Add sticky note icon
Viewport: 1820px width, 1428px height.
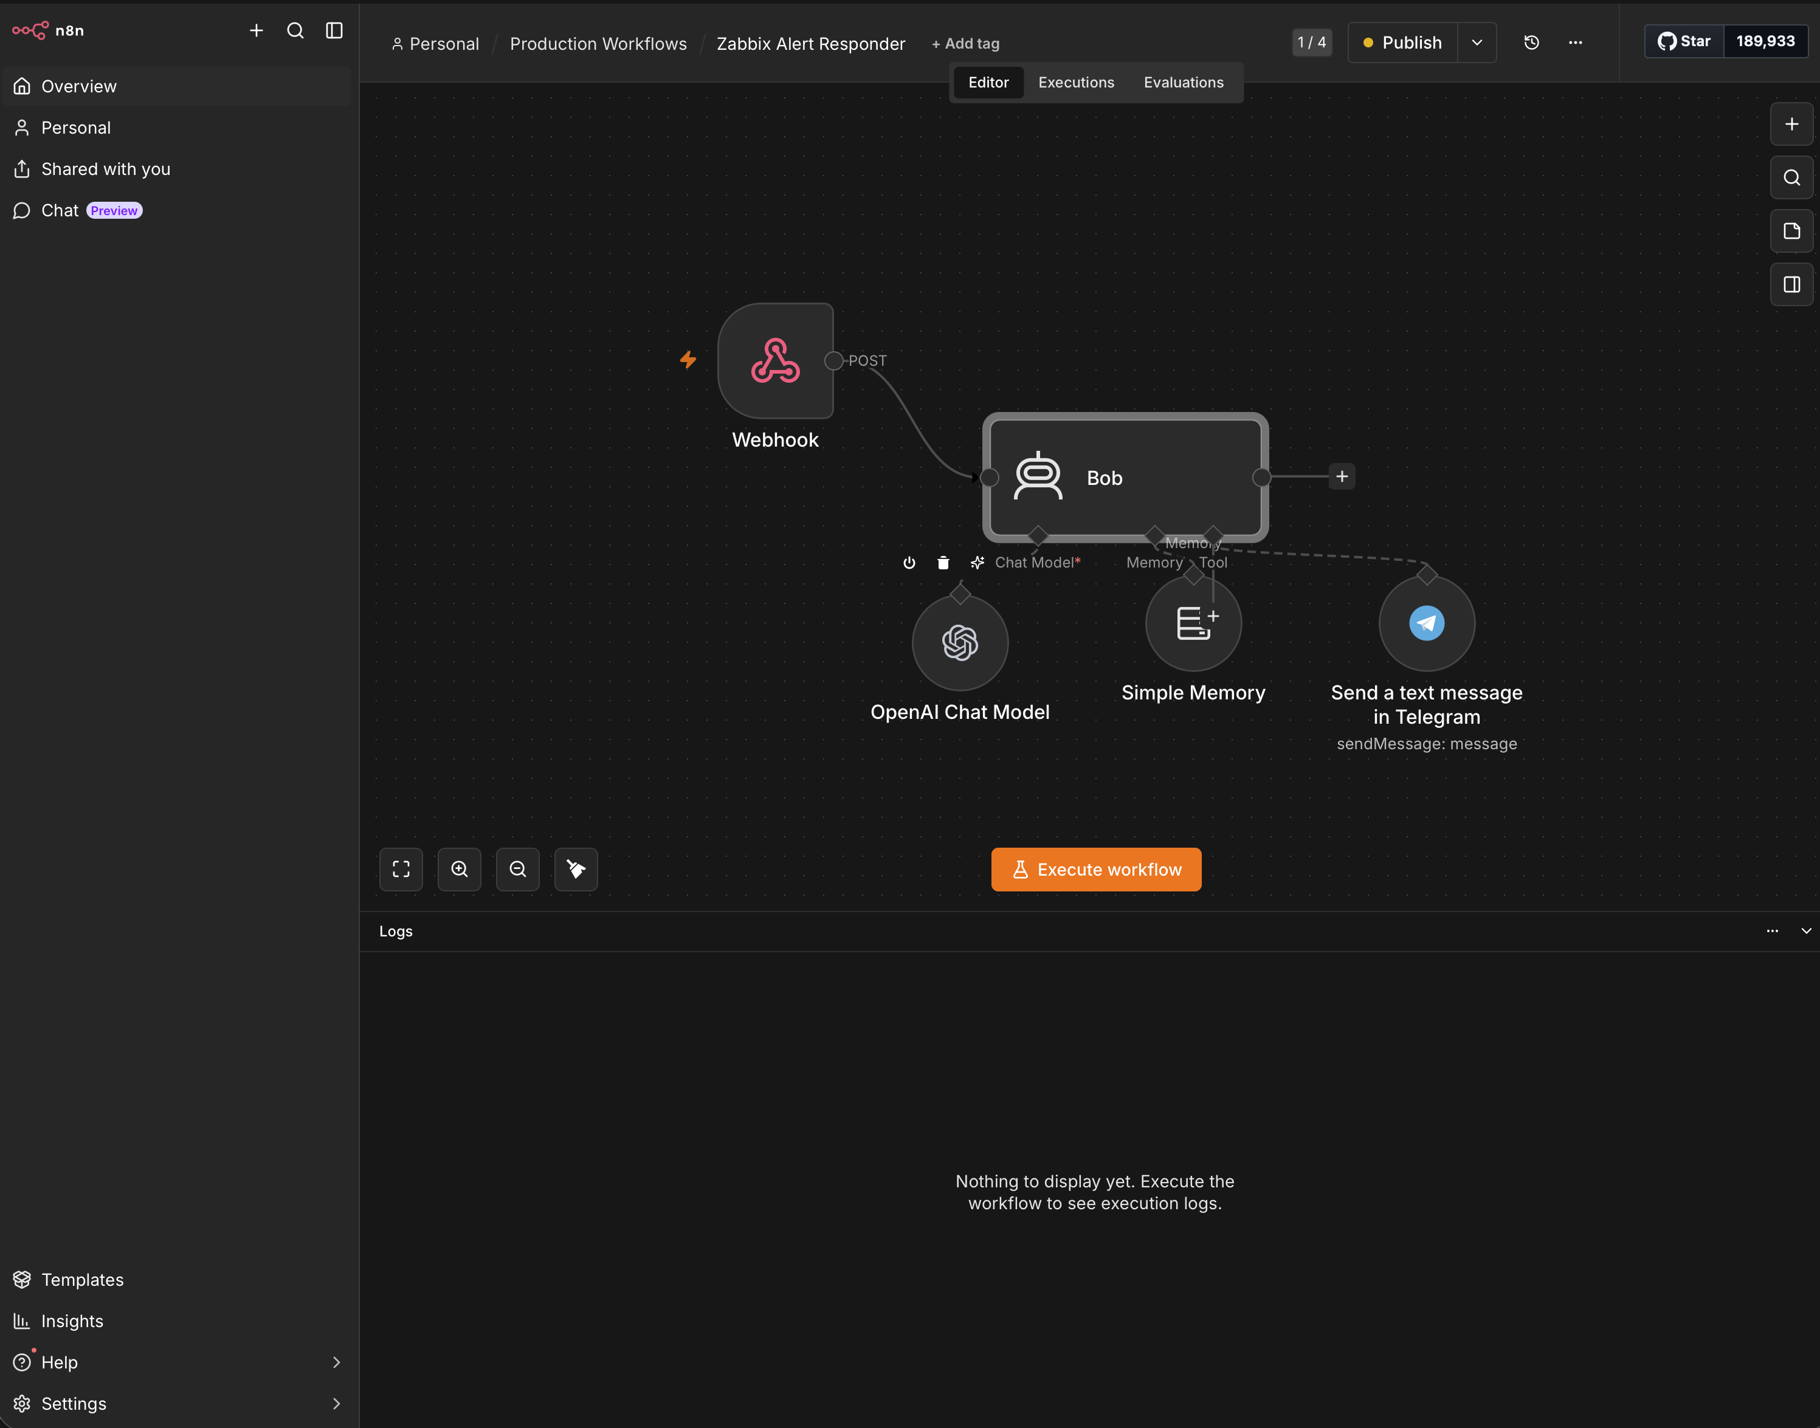click(1791, 232)
